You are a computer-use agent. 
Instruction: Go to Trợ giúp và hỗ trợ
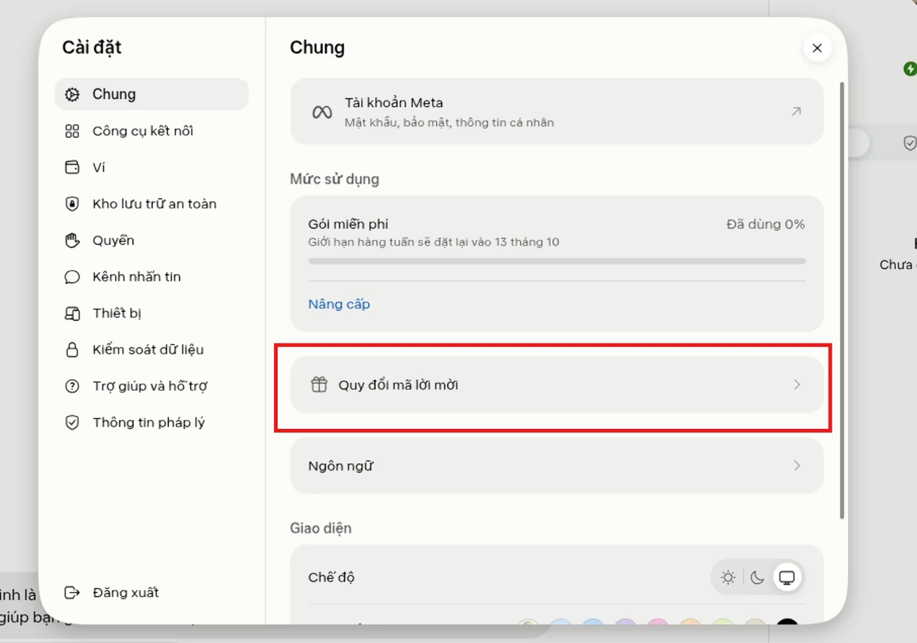click(151, 386)
